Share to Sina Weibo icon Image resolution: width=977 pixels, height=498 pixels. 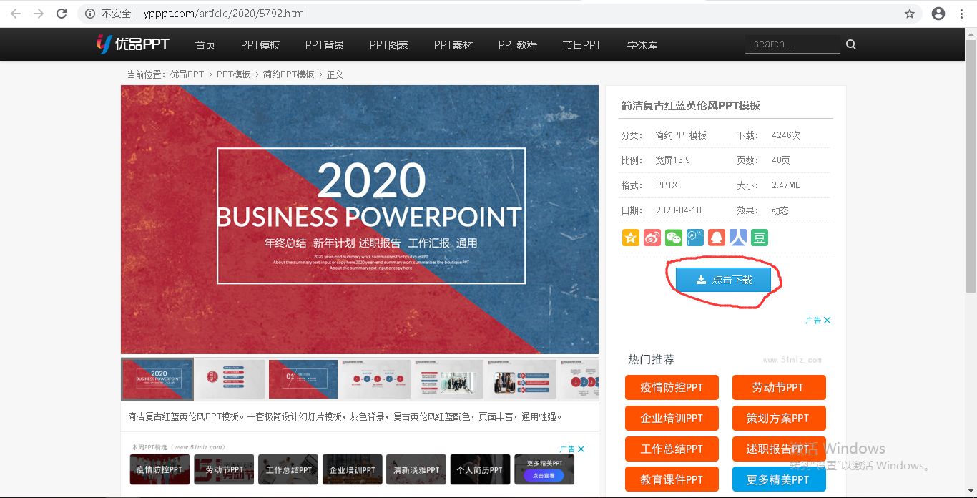[x=652, y=238]
